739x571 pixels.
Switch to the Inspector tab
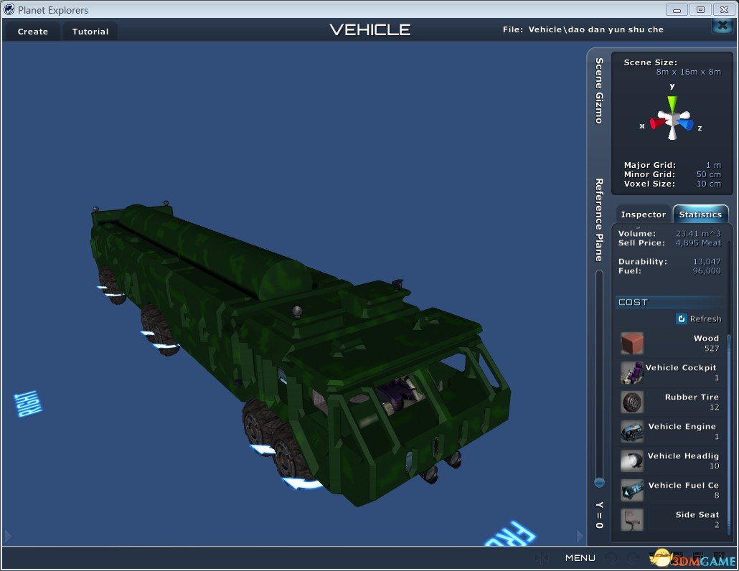pos(643,214)
